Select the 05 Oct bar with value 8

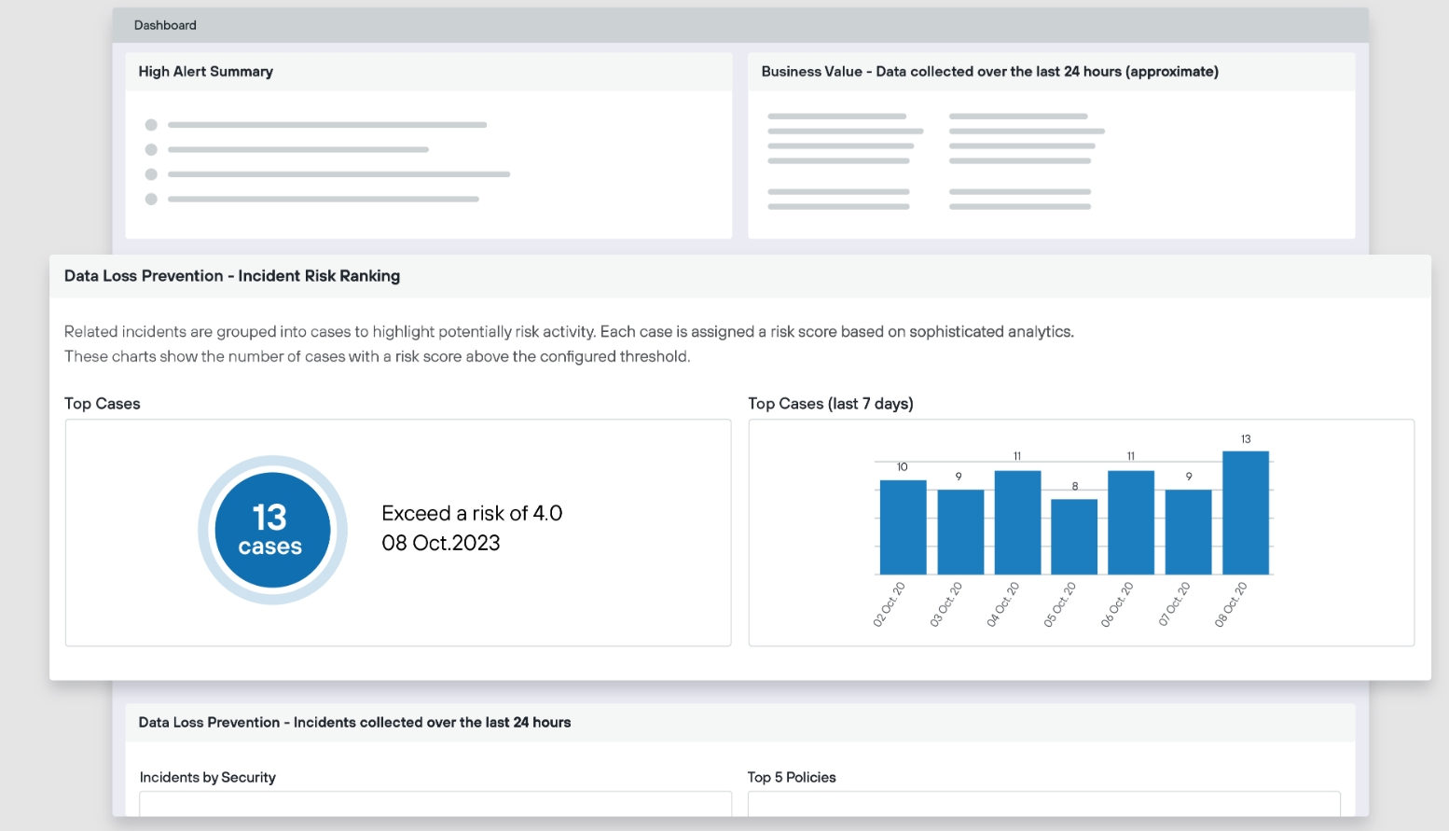click(x=1073, y=536)
